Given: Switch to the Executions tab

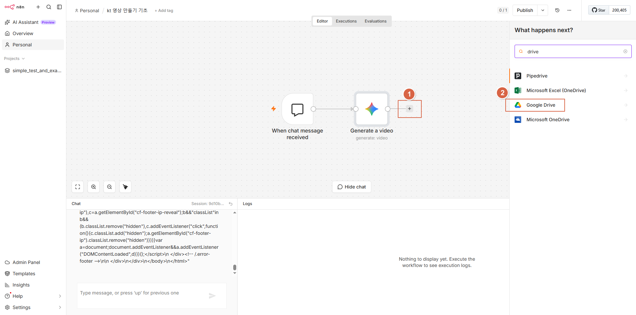Looking at the screenshot, I should tap(346, 21).
